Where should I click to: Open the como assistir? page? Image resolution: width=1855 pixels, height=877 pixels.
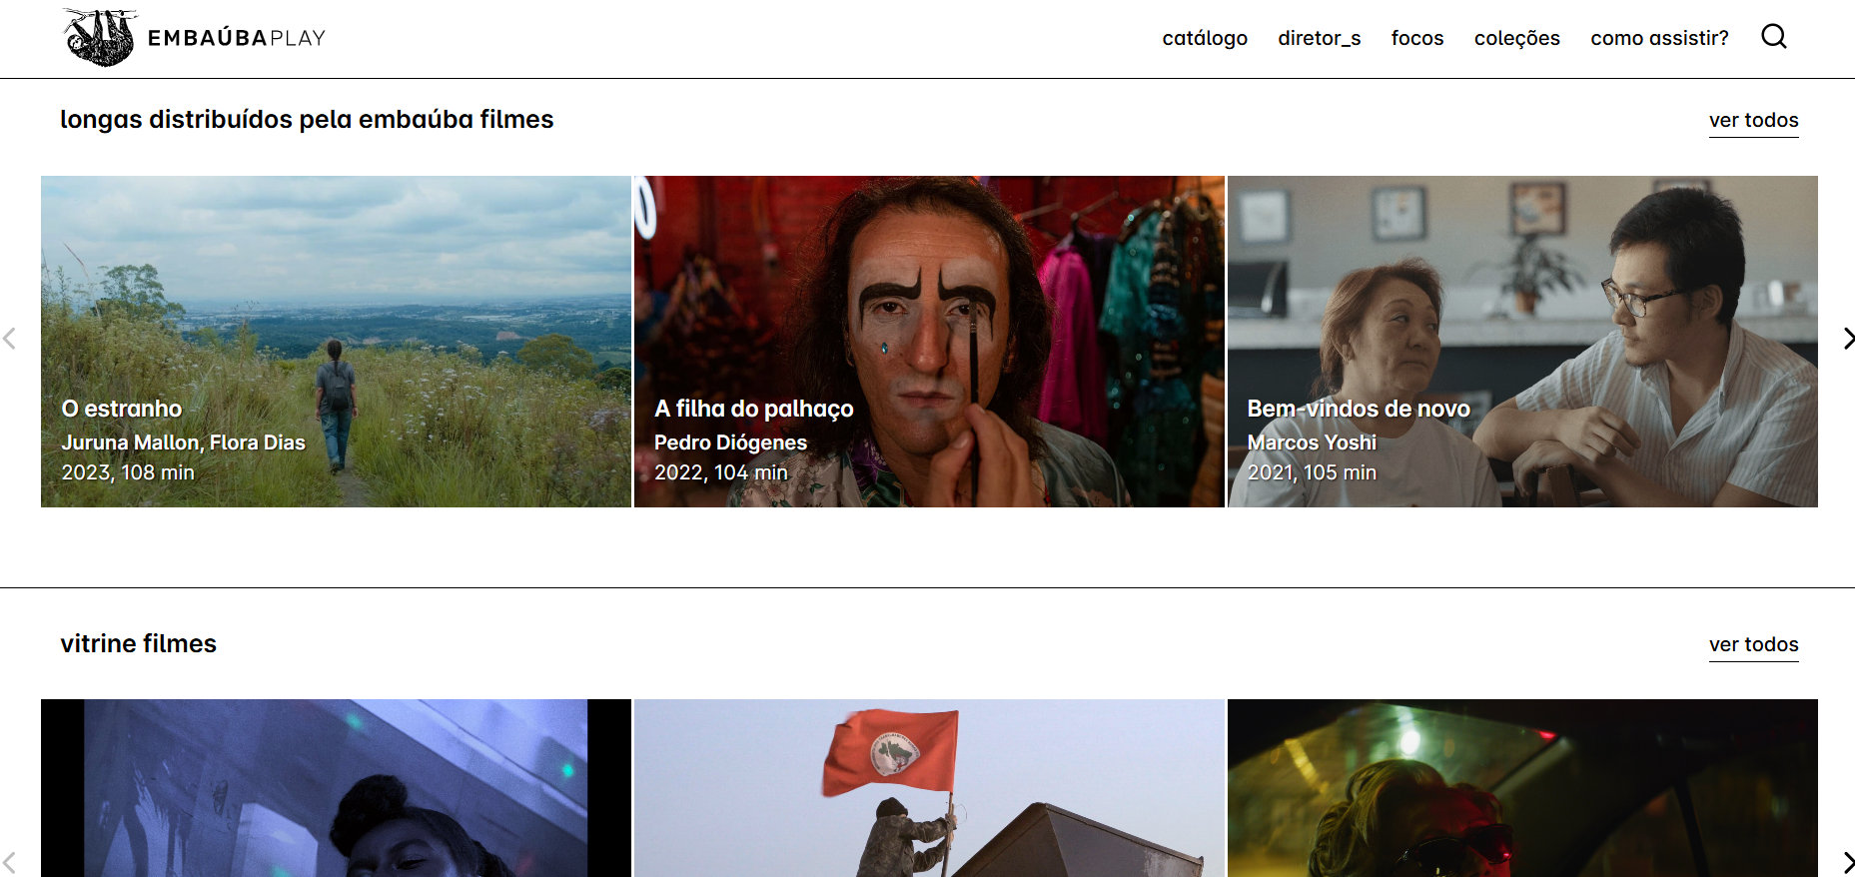[x=1658, y=38]
